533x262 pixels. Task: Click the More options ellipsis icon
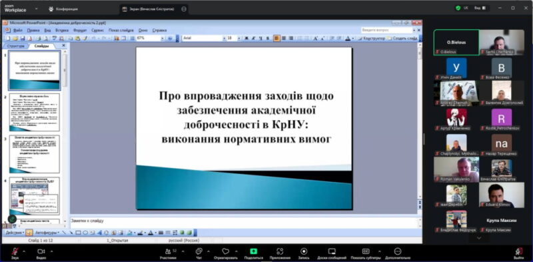tap(397, 251)
